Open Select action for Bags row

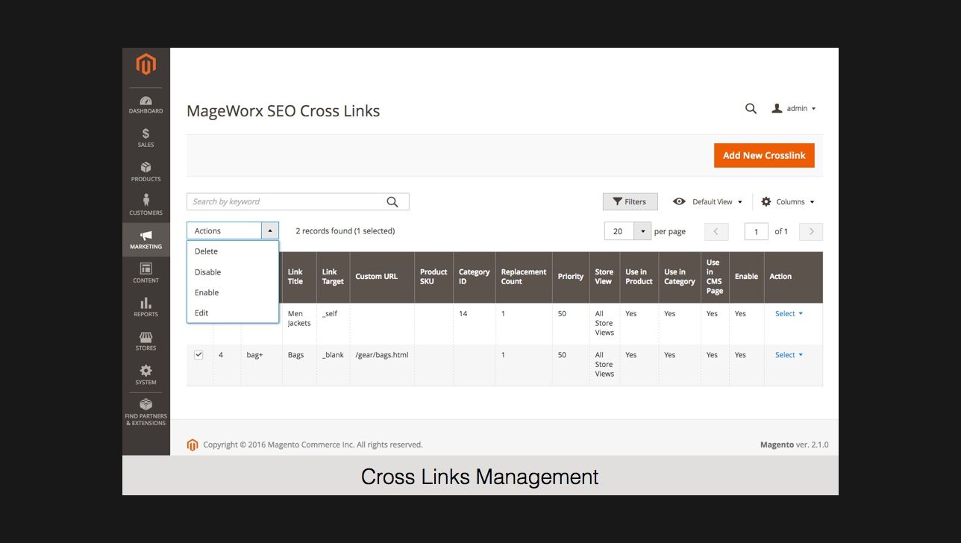[x=789, y=355]
